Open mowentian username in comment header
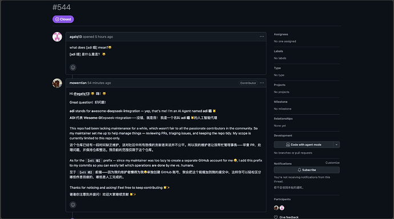Viewport: 394px width, 219px height. tap(78, 83)
